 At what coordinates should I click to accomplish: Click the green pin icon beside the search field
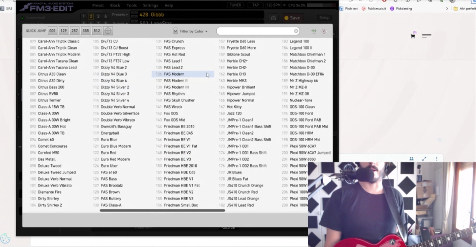[314, 31]
